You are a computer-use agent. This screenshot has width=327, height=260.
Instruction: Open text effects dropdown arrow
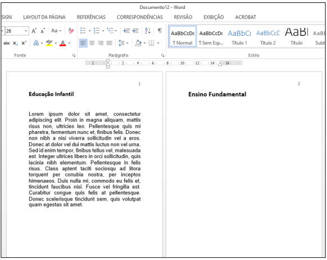tap(42, 43)
